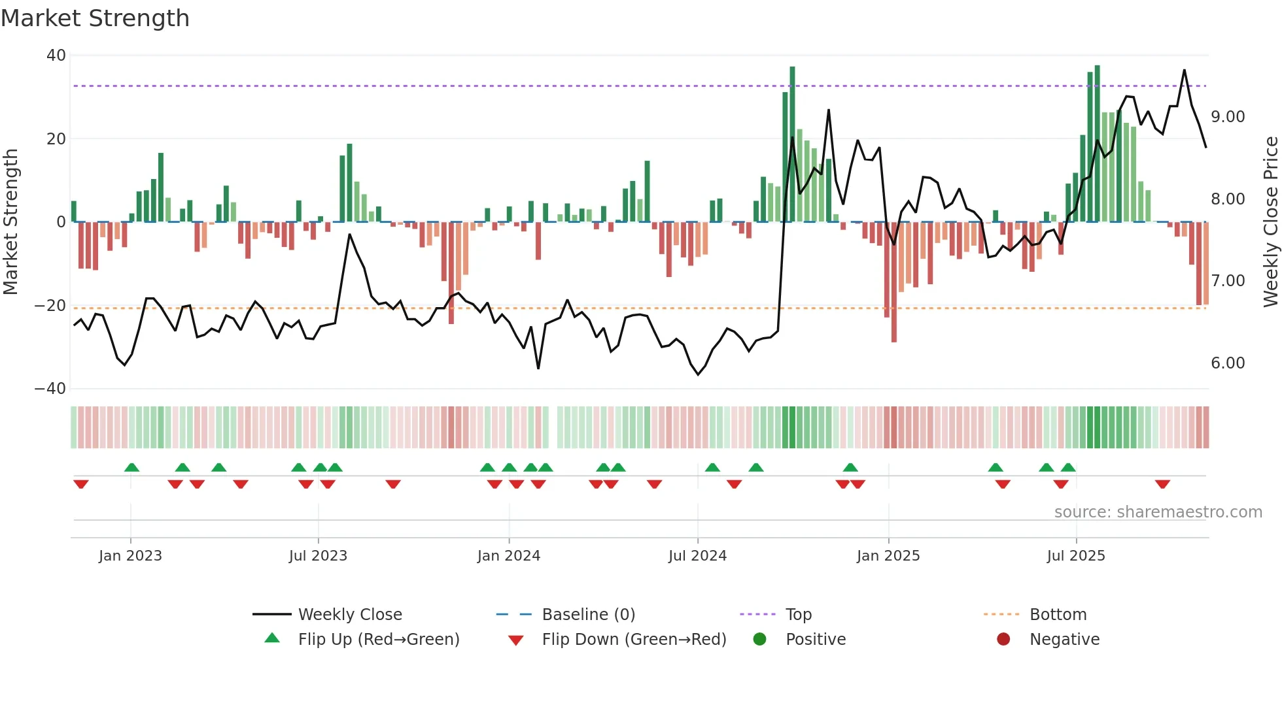Image resolution: width=1282 pixels, height=720 pixels.
Task: Click the blue dashed Baseline legend symbol
Action: (x=514, y=614)
